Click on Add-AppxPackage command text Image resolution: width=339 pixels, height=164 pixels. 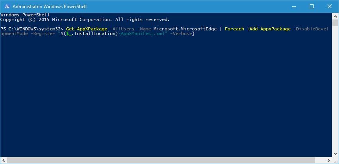coord(270,29)
